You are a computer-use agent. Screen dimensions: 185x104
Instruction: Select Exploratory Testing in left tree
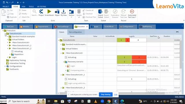click(x=18, y=60)
